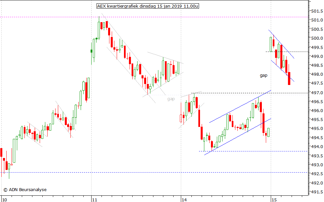This screenshot has height=202, width=324.
Task: Select the 501.5 price axis label
Action: tap(317, 11)
